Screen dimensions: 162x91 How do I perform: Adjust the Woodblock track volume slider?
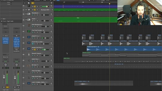pos(45,15)
